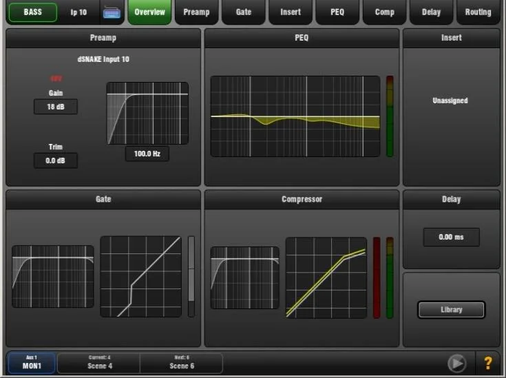
Task: Select the 100.0 Hz high-pass filter value
Action: 147,154
